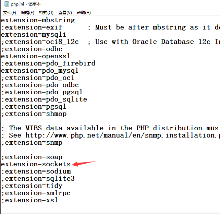The image size is (220, 214).
Task: Place cursor in the extension=openssl line
Action: pyautogui.click(x=36, y=56)
